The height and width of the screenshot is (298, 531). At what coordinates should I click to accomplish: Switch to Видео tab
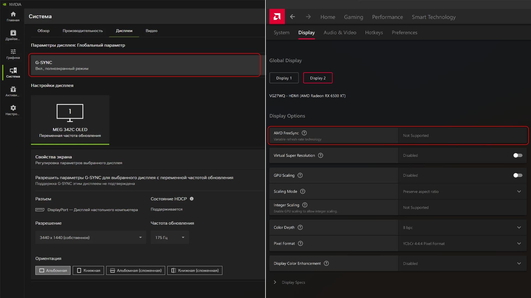click(x=152, y=31)
